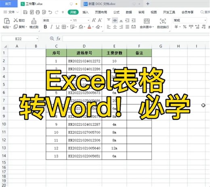
Task: Decrease font size with smaller A icon
Action: 100,21
